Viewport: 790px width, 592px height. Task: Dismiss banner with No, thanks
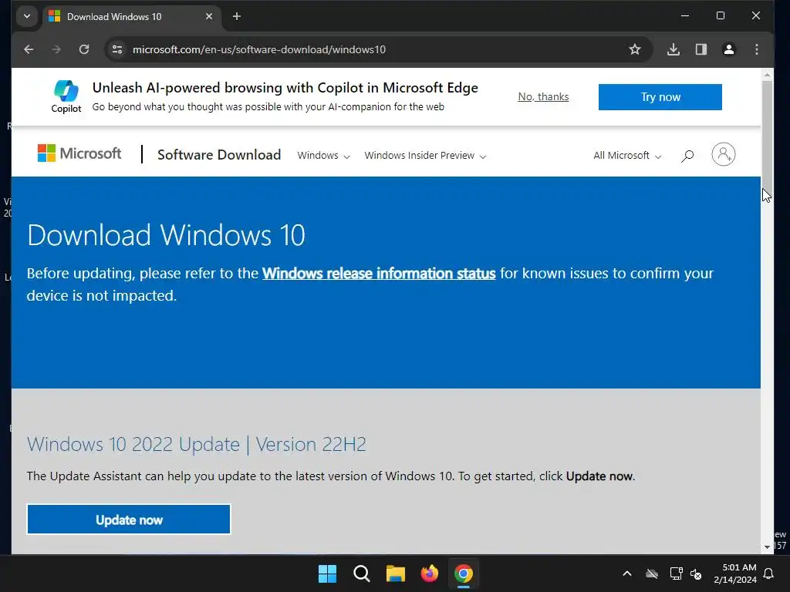[543, 96]
